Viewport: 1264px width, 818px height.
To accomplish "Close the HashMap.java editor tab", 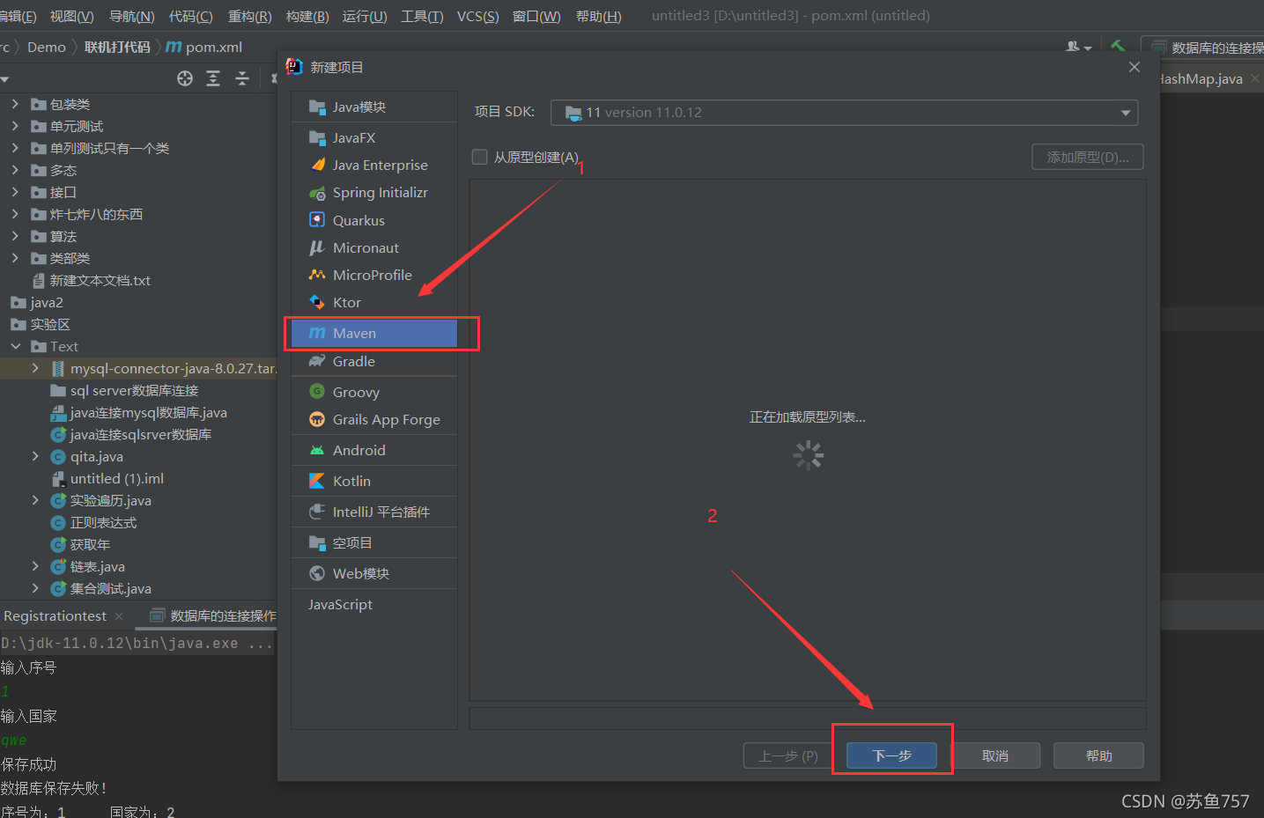I will click(1255, 78).
